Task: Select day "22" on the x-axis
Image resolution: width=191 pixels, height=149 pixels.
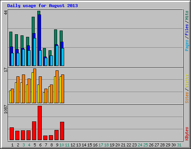Action: [x=129, y=145]
